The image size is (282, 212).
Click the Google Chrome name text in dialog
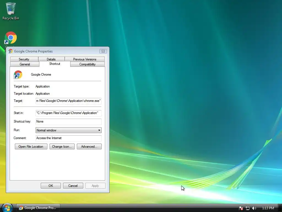(x=41, y=75)
